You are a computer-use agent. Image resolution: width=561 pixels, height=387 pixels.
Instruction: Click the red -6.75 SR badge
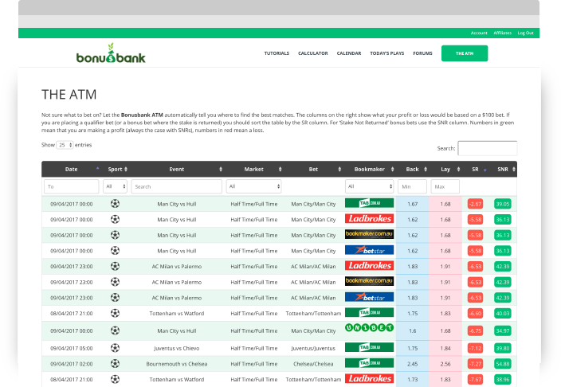click(x=475, y=330)
